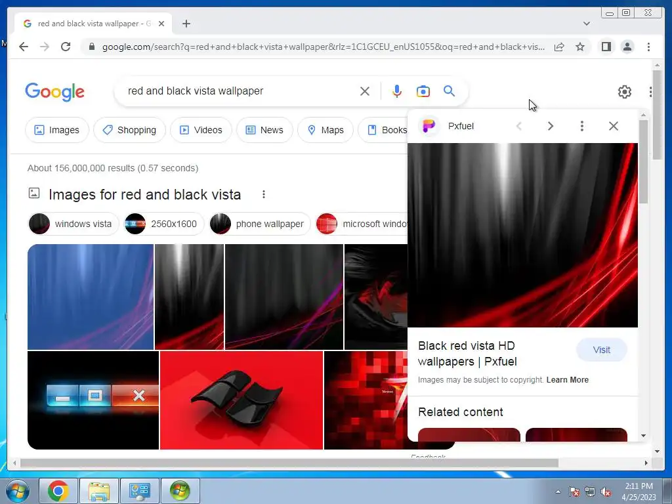Switch to Maps results
Image resolution: width=672 pixels, height=504 pixels.
pos(325,130)
